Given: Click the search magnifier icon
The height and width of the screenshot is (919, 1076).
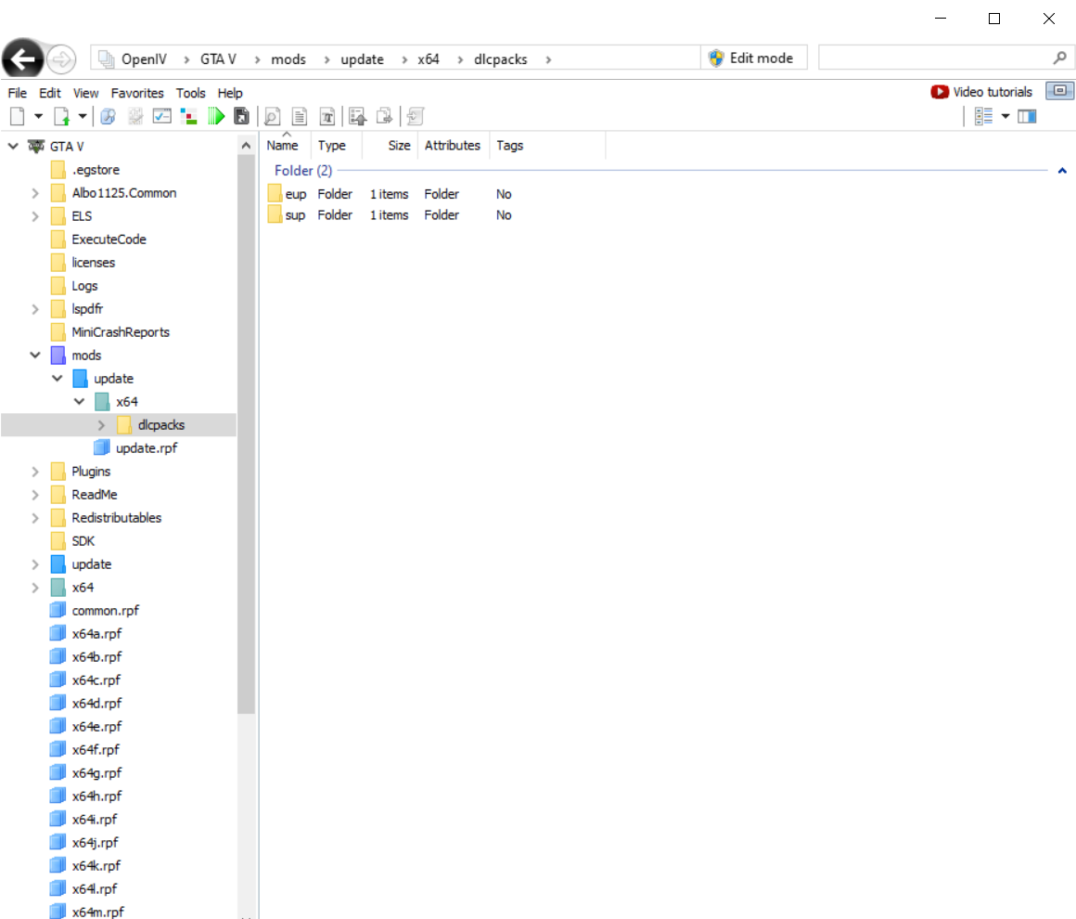Looking at the screenshot, I should pyautogui.click(x=1059, y=58).
